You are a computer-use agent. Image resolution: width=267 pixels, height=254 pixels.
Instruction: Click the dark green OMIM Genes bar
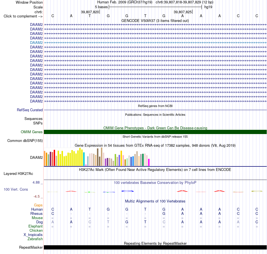pos(155,132)
